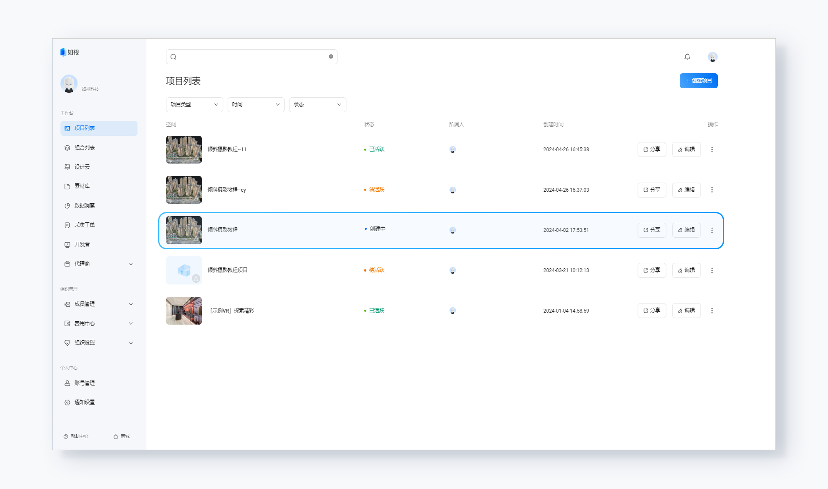Open the user avatar in top bar

pyautogui.click(x=712, y=57)
